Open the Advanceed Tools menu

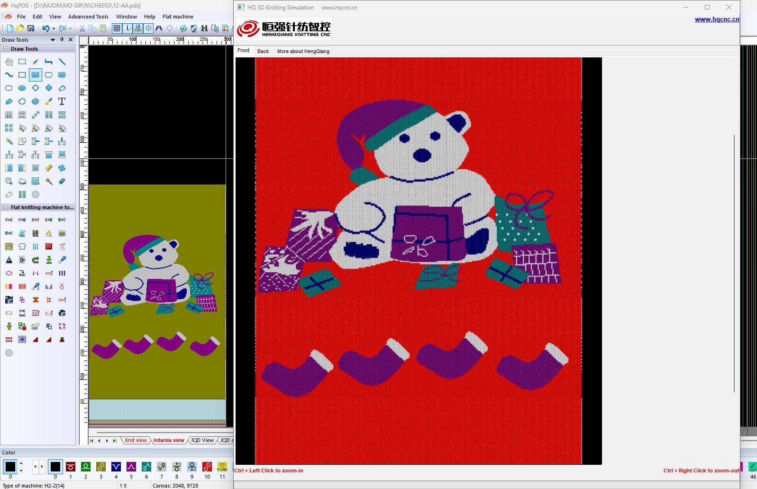(88, 17)
